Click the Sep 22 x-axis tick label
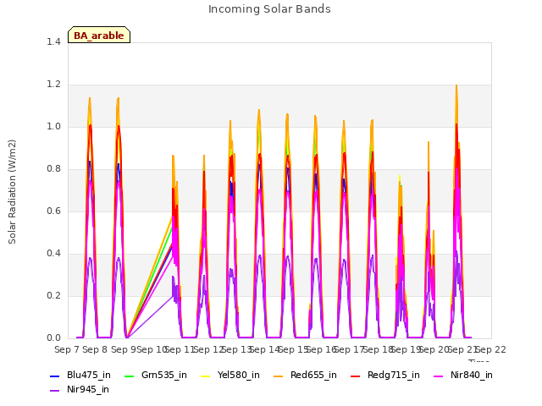542x406 pixels. pyautogui.click(x=491, y=349)
